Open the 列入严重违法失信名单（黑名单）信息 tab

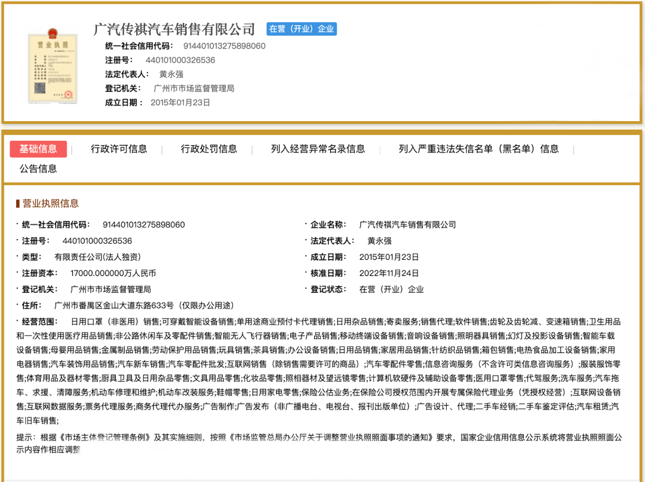click(x=479, y=149)
